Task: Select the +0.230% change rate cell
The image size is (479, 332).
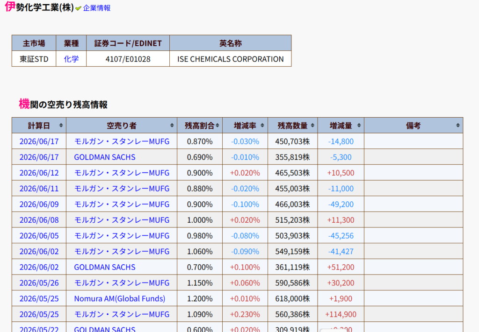Action: (x=245, y=314)
